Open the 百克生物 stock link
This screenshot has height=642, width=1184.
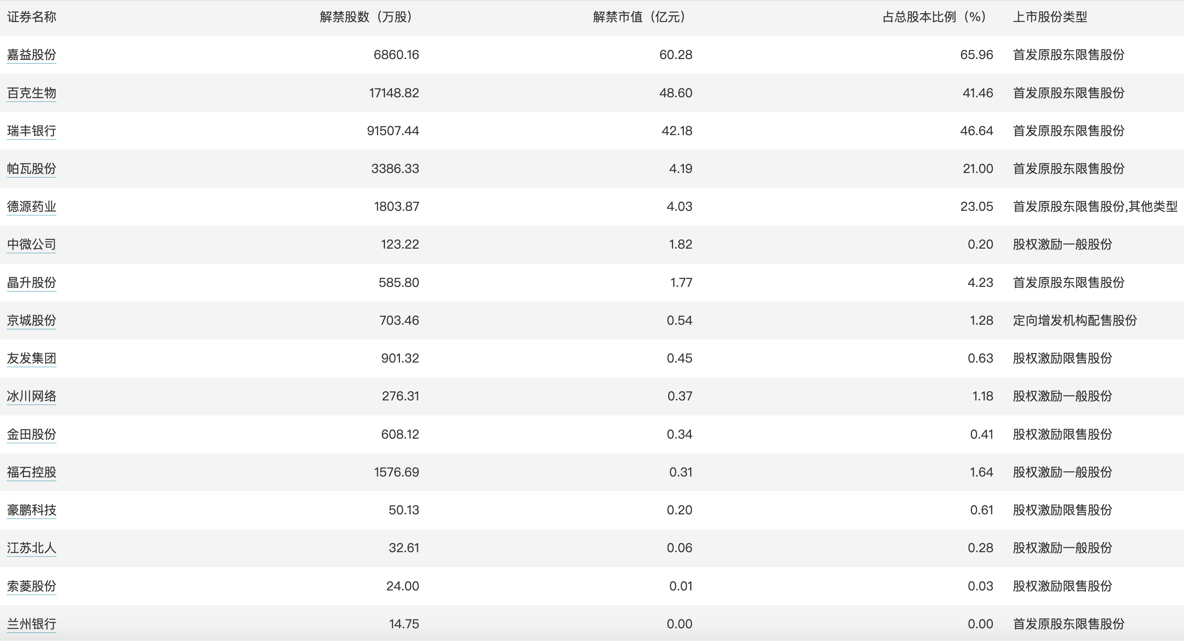31,93
